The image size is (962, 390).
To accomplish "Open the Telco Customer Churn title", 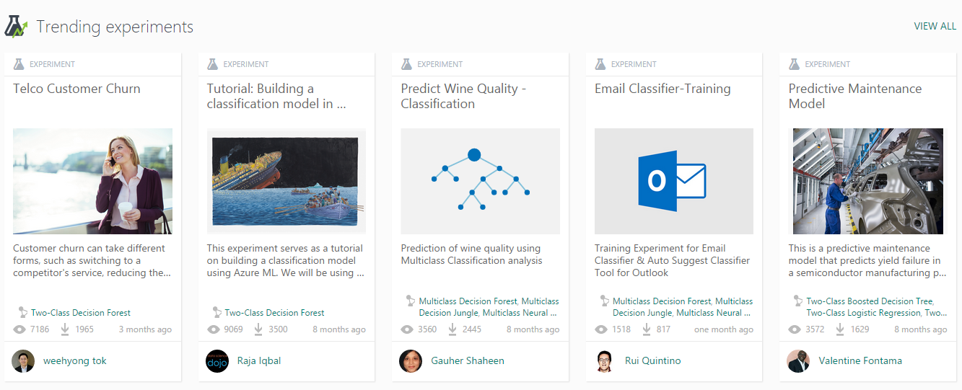I will point(76,89).
